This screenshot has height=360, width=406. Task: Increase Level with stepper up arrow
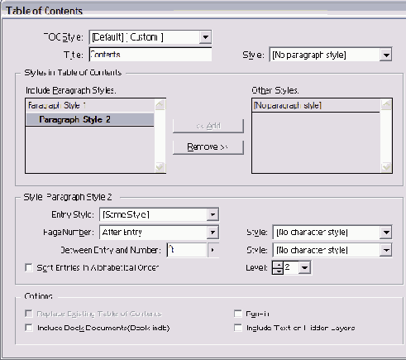point(278,265)
